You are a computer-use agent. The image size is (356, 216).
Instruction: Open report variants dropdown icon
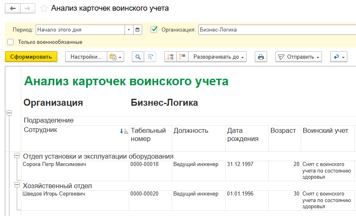click(116, 57)
